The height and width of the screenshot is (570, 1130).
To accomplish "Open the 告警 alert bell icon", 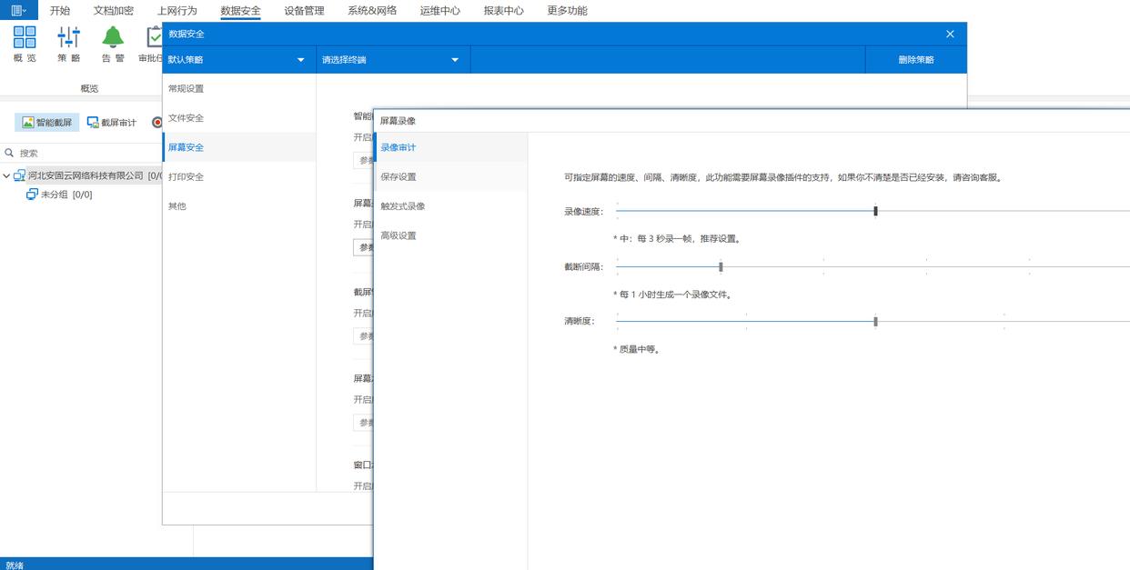I will click(113, 37).
